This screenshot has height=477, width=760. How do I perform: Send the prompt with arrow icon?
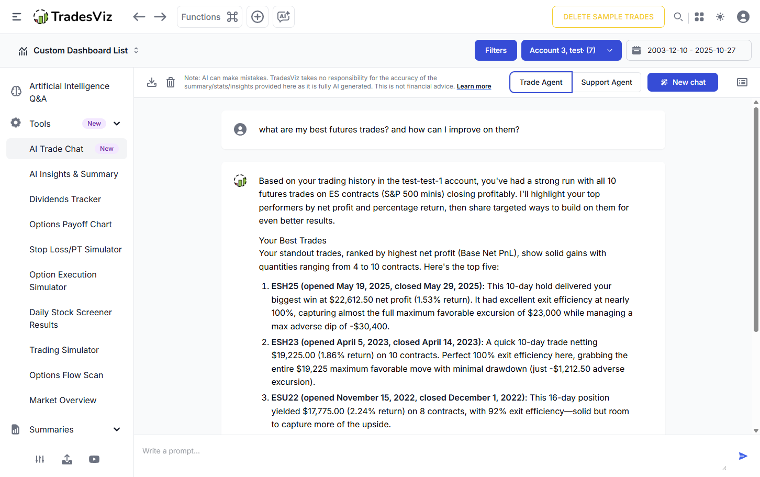(743, 456)
